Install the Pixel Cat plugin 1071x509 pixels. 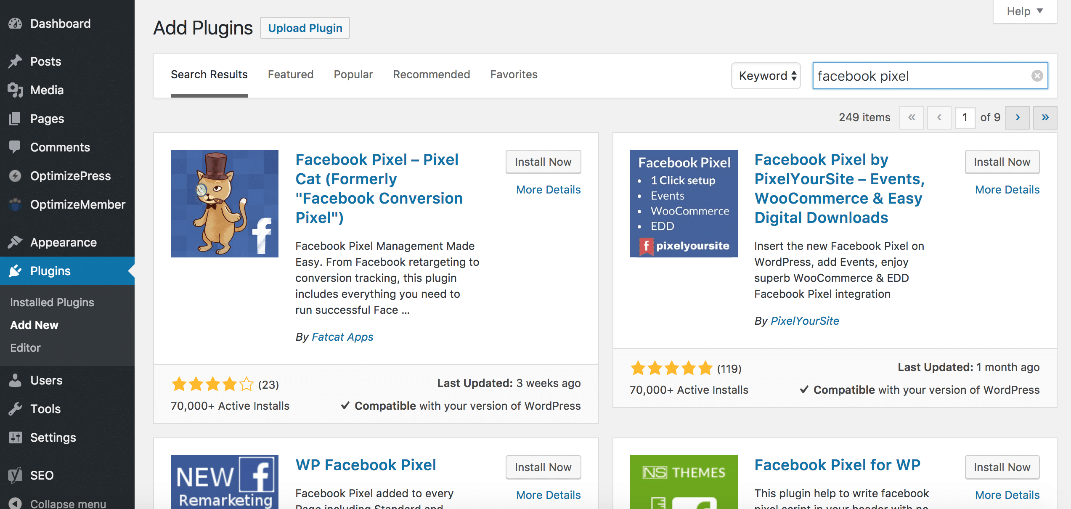[x=543, y=162]
